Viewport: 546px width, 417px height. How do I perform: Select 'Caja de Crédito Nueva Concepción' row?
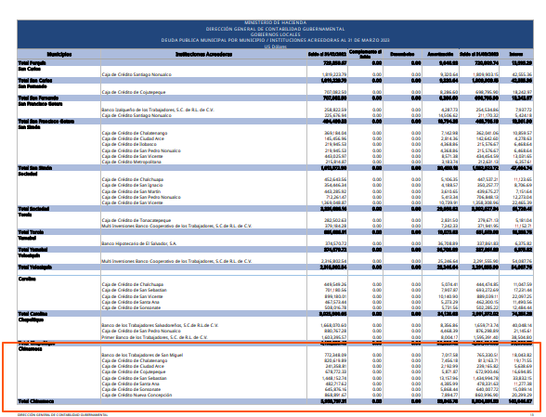pyautogui.click(x=136, y=395)
